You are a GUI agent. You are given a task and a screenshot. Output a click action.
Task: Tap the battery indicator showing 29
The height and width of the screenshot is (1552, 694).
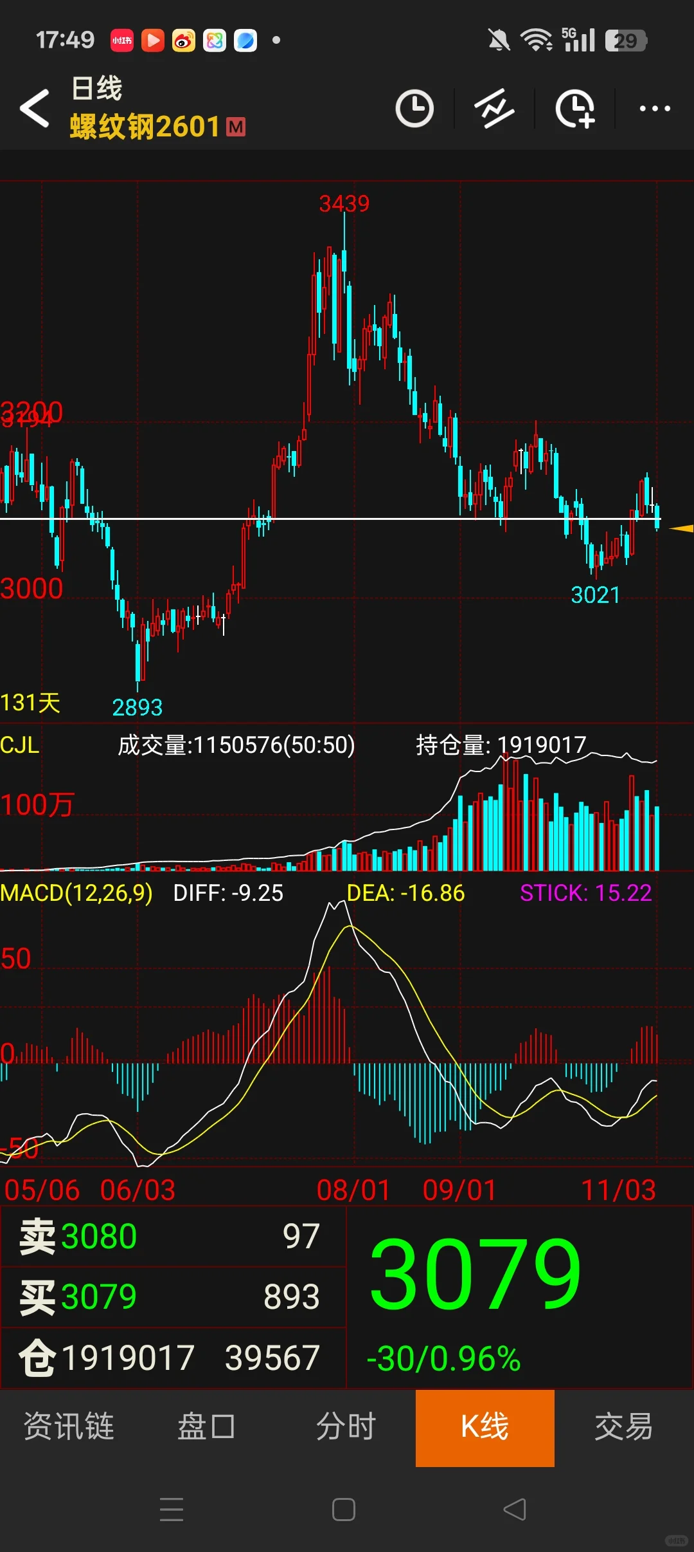click(625, 41)
